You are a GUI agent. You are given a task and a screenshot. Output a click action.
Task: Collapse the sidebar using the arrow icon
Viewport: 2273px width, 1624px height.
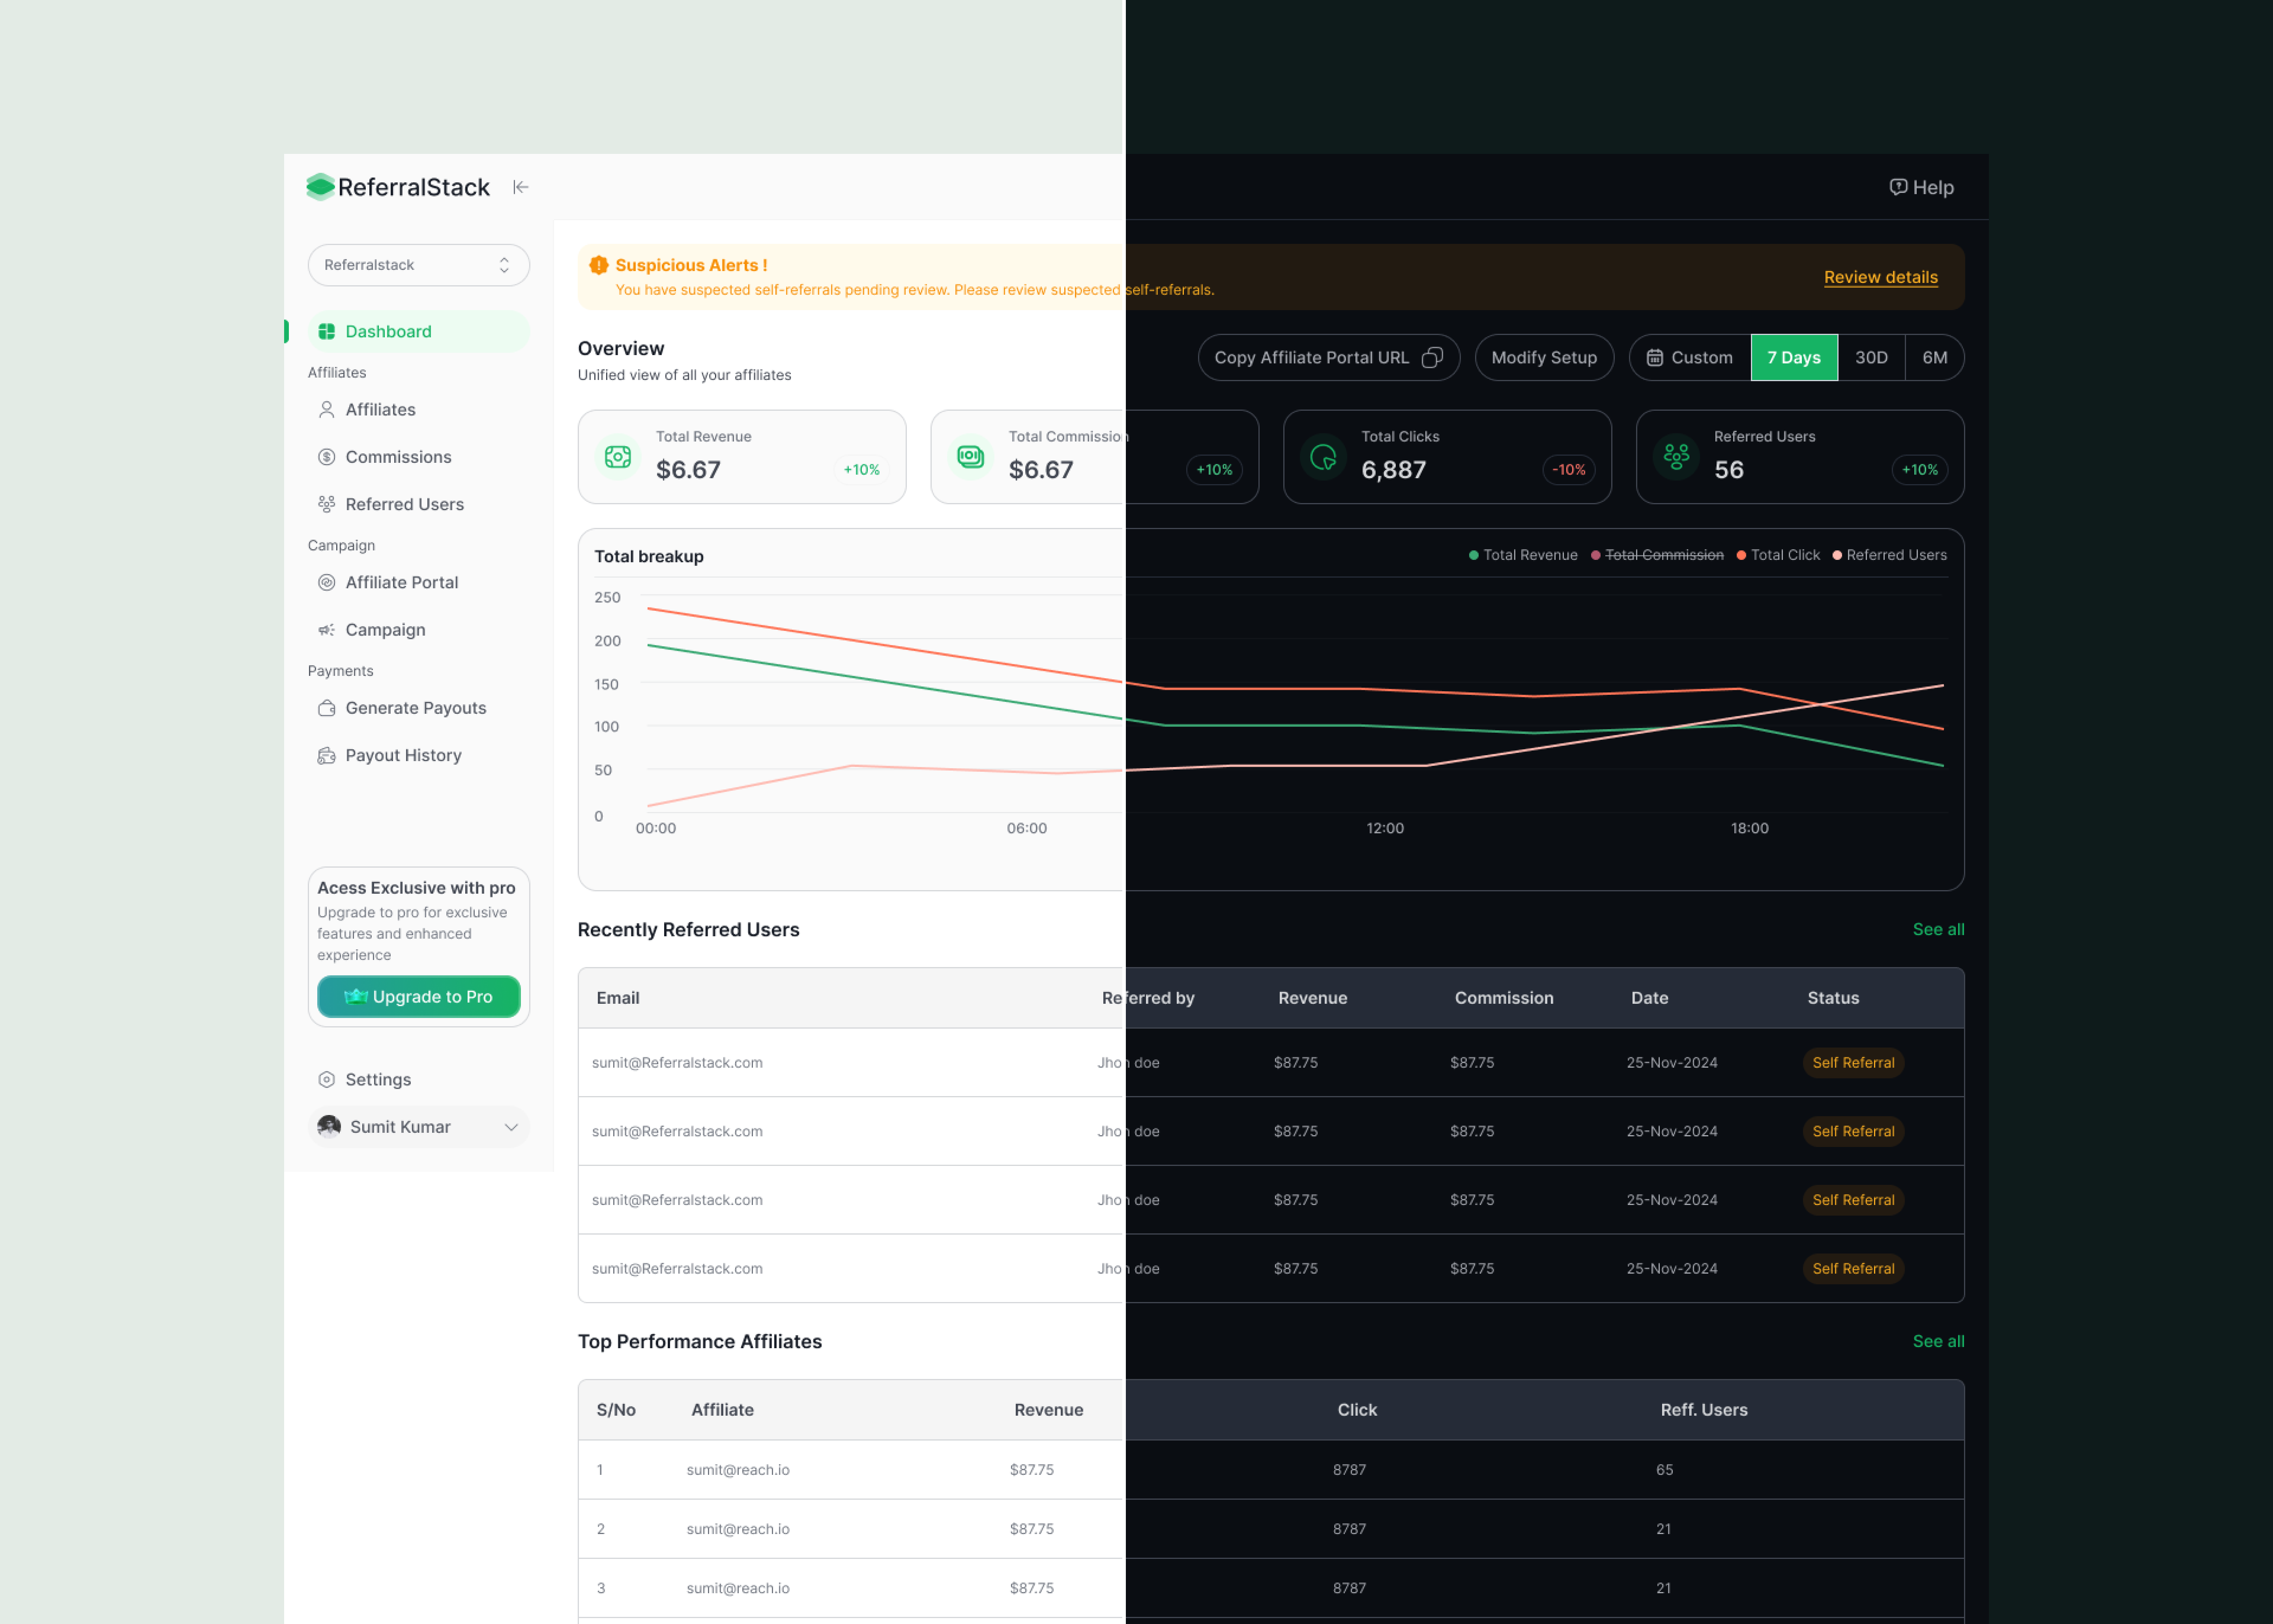pos(520,187)
